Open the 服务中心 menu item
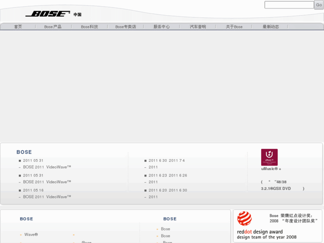The width and height of the screenshot is (324, 243). (162, 27)
